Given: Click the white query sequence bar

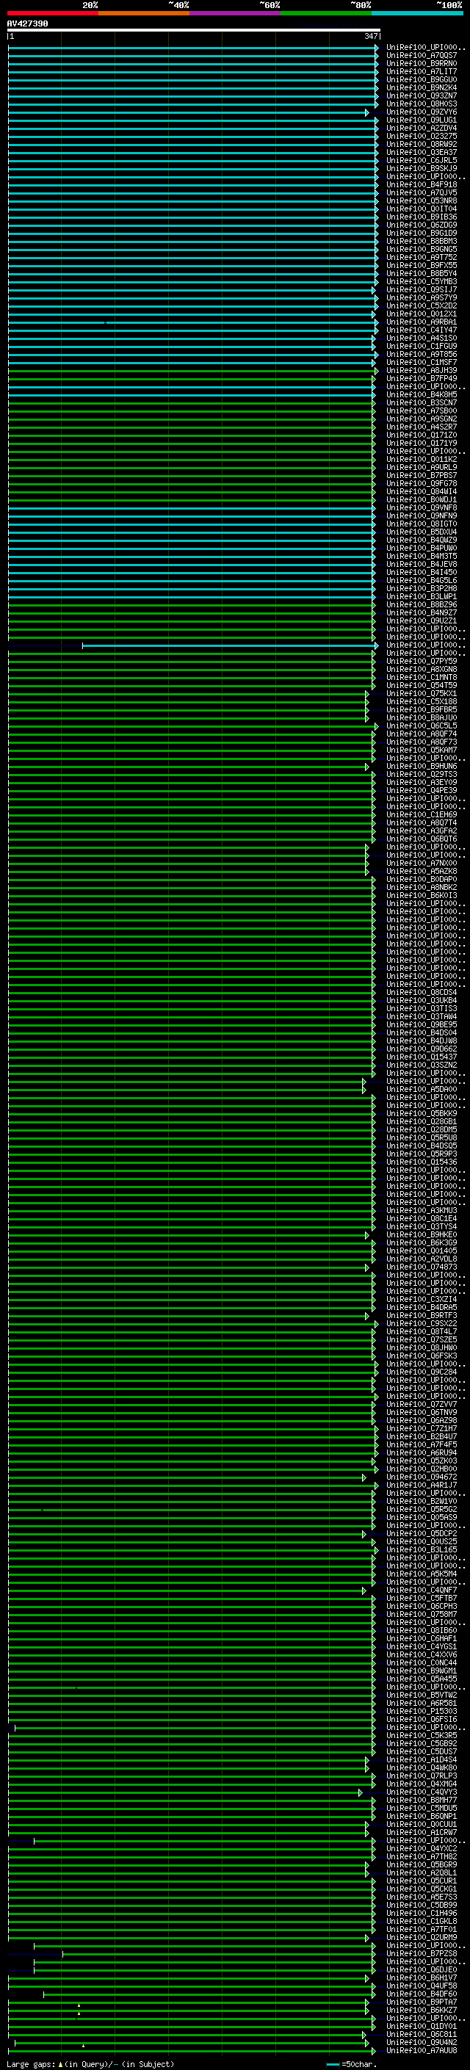Looking at the screenshot, I should click(x=194, y=29).
